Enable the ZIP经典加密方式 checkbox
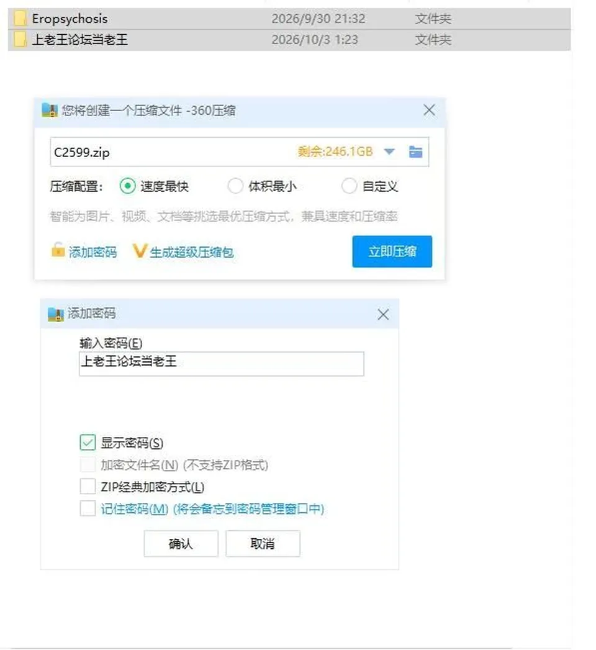 [88, 487]
